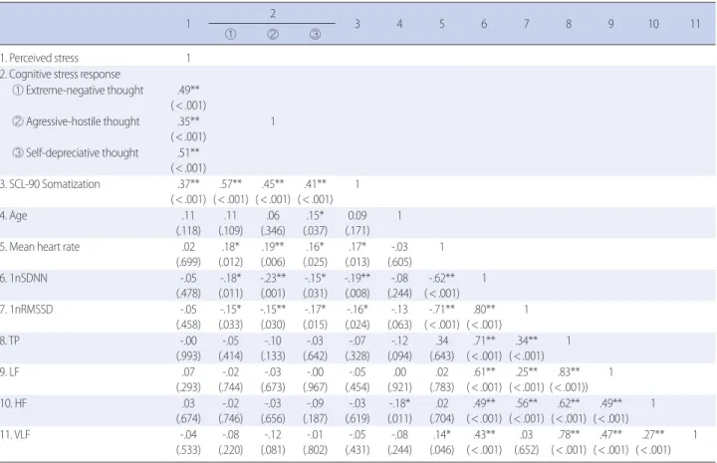Image resolution: width=717 pixels, height=463 pixels.
Task: Select the "(.921)" p-value
Action: 399,387
